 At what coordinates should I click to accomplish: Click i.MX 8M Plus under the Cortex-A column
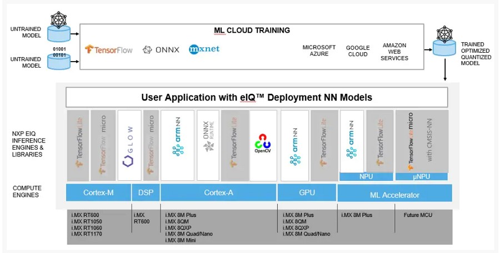[181, 215]
